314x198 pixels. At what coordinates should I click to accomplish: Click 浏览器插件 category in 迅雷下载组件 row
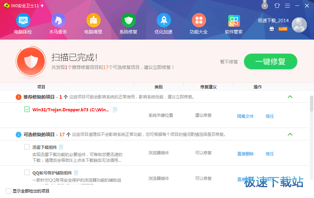point(159,153)
